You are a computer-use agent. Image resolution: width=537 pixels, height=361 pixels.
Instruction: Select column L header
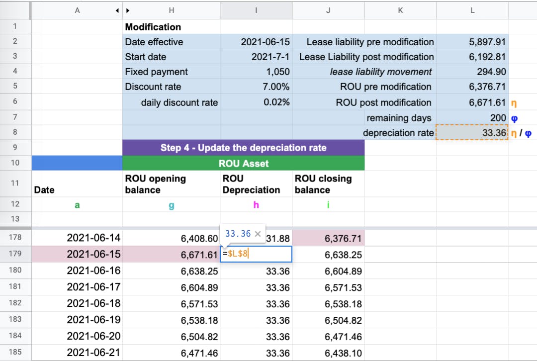point(472,10)
